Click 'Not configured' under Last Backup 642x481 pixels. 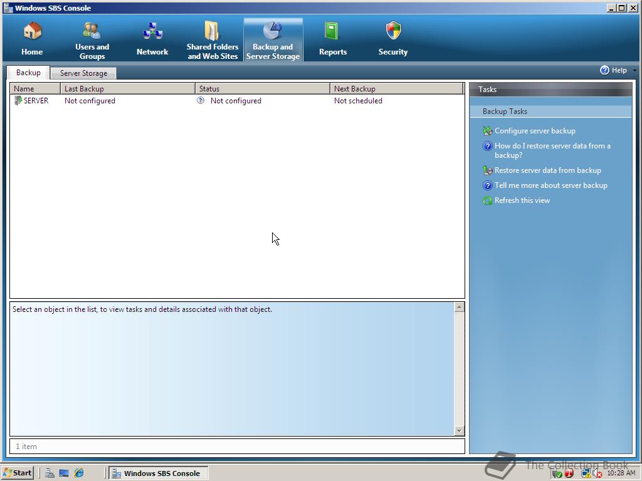(90, 101)
